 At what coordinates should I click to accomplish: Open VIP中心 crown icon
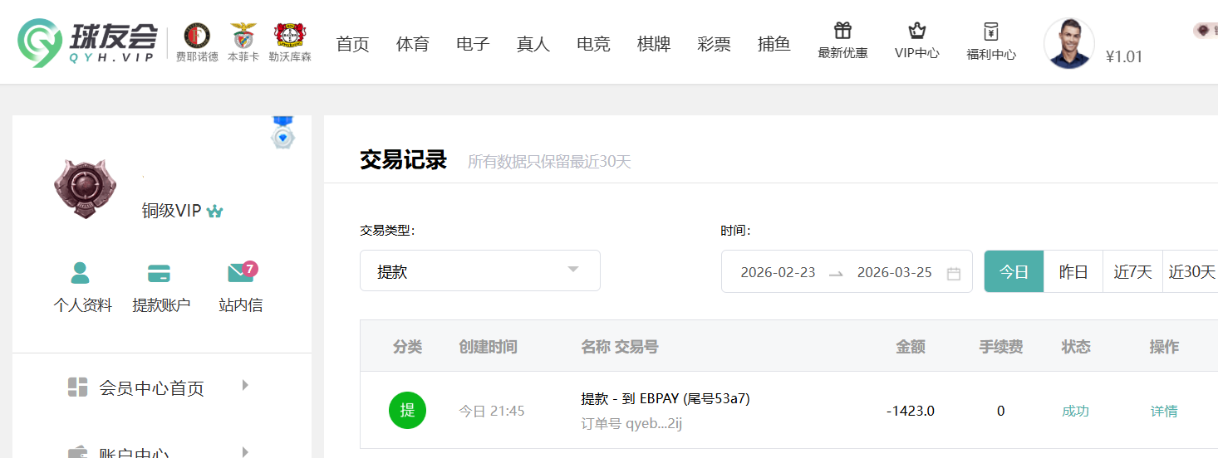click(916, 32)
